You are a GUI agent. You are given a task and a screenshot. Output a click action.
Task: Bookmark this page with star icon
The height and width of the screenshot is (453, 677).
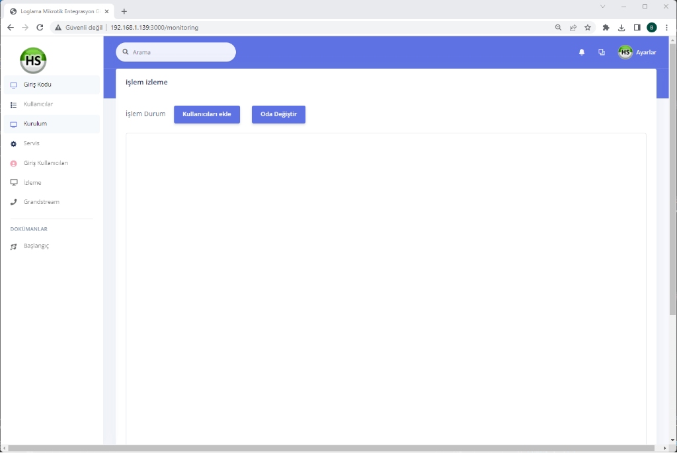click(588, 28)
